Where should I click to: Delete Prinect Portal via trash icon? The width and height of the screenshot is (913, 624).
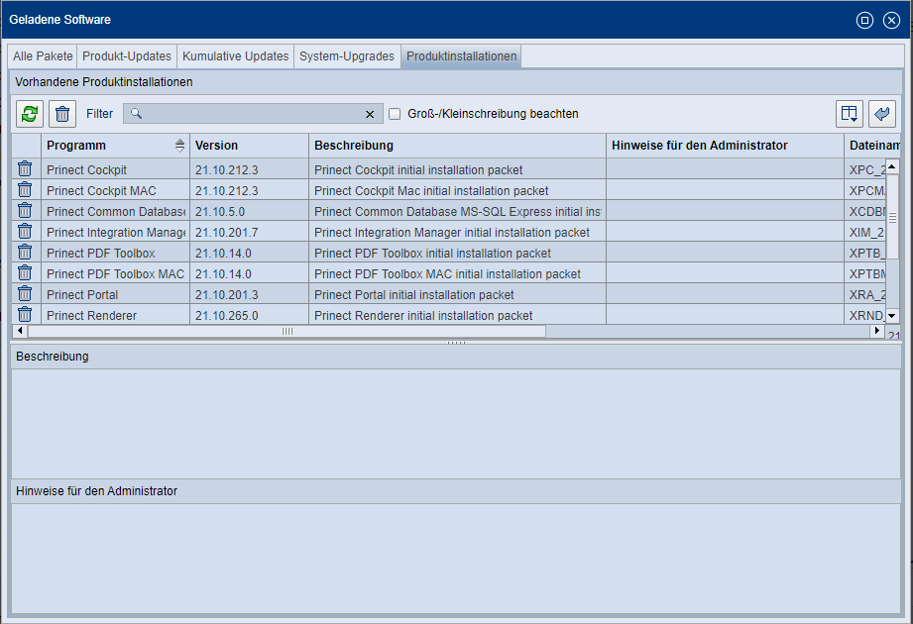pos(25,294)
